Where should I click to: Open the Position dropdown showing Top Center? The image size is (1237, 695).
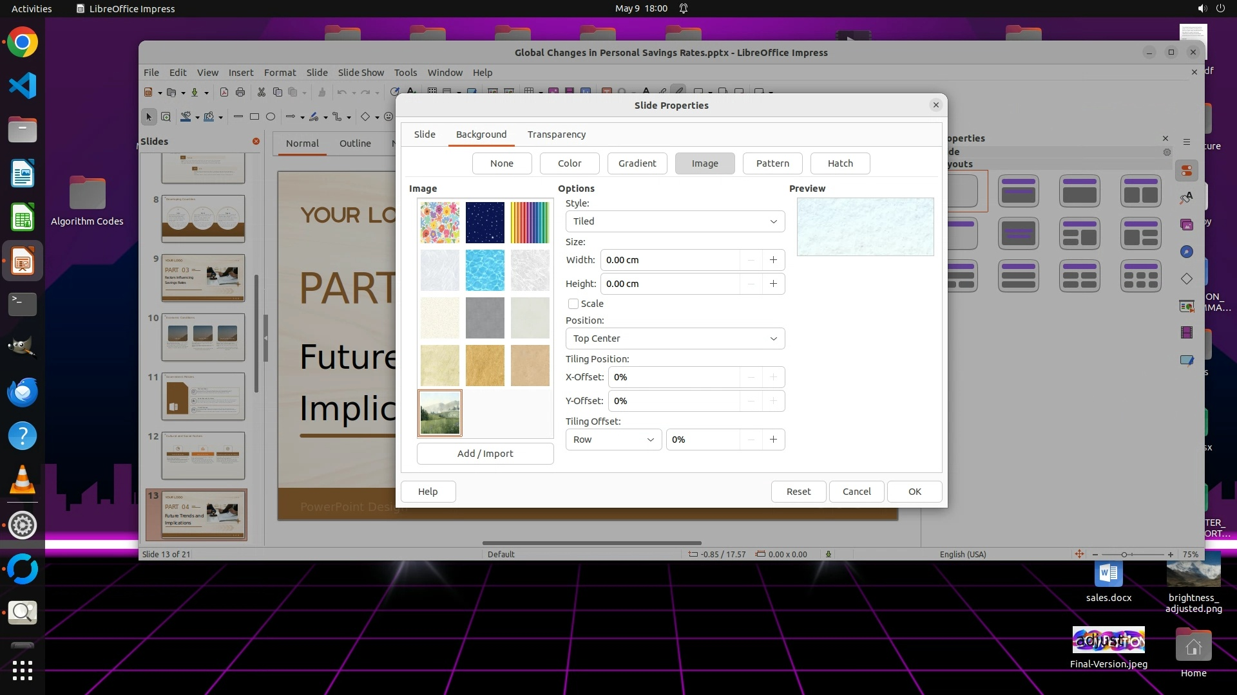[x=675, y=338]
